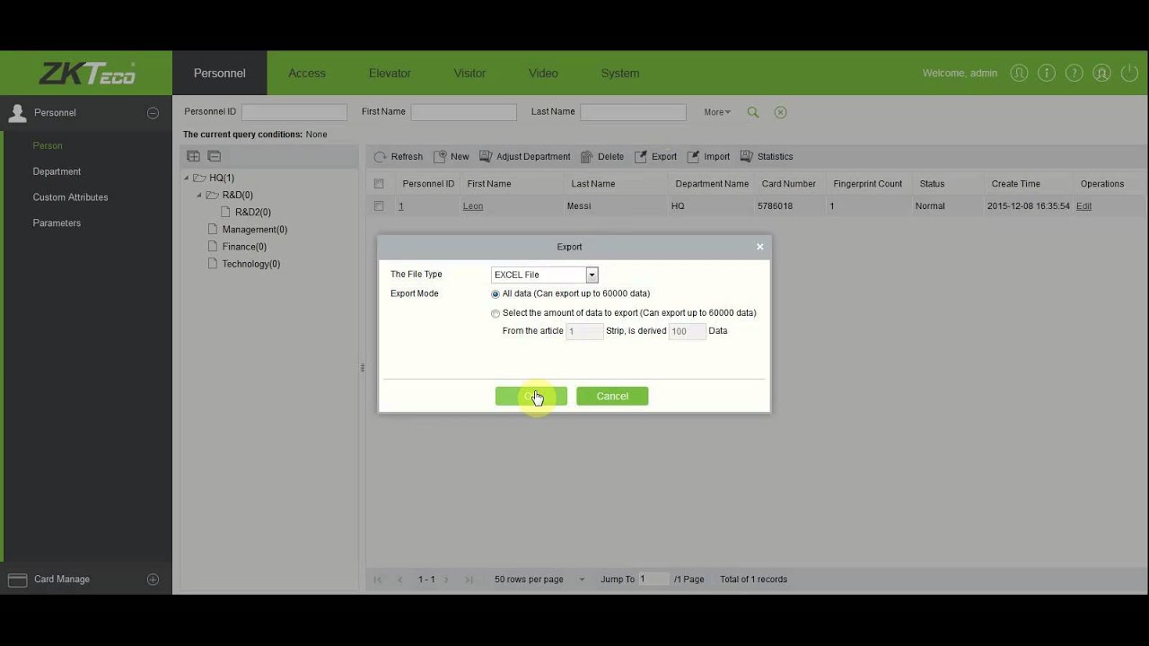The height and width of the screenshot is (646, 1149).
Task: Click the green OK button in Export dialog
Action: 531,397
